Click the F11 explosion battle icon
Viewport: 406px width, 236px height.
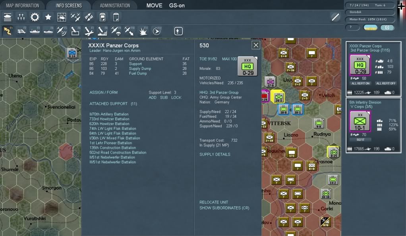coord(143,31)
